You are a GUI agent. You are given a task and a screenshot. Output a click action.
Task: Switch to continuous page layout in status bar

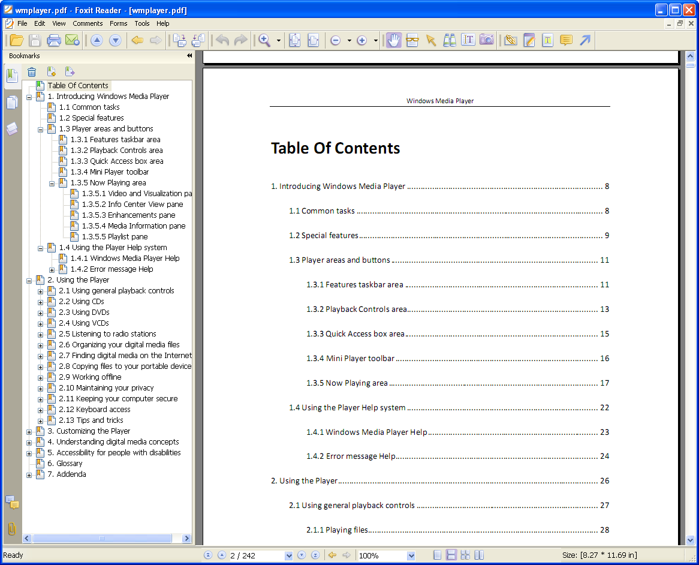click(x=451, y=555)
